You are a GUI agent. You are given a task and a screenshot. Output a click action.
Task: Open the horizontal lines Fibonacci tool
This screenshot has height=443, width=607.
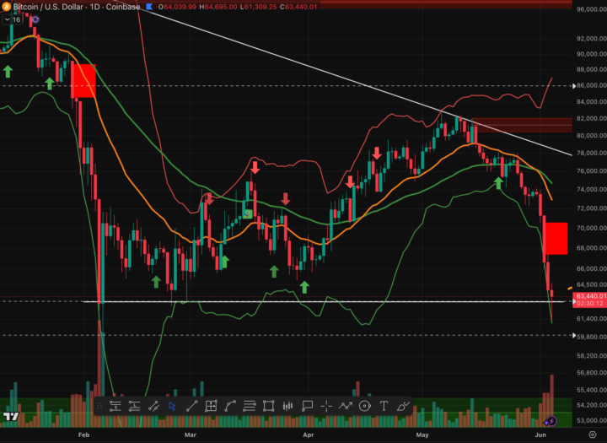click(250, 406)
